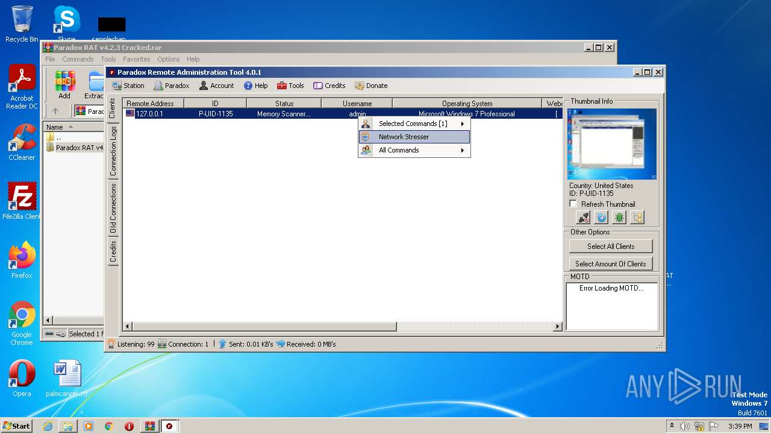Open the Account menu
Image resolution: width=771 pixels, height=434 pixels.
tap(216, 86)
